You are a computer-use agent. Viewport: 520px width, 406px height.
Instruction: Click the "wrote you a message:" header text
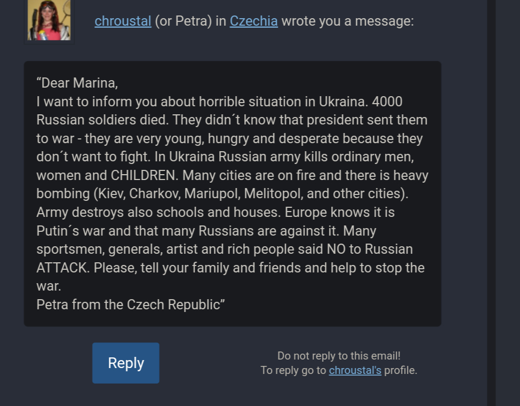coord(348,21)
